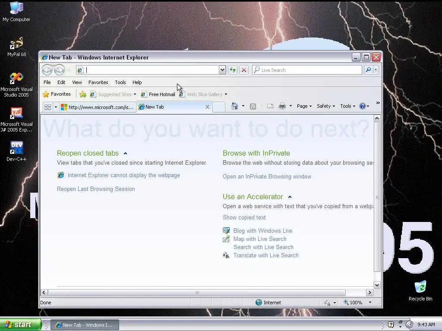Collapse the Reopen closed tabs section
The height and width of the screenshot is (331, 442).
click(x=126, y=153)
